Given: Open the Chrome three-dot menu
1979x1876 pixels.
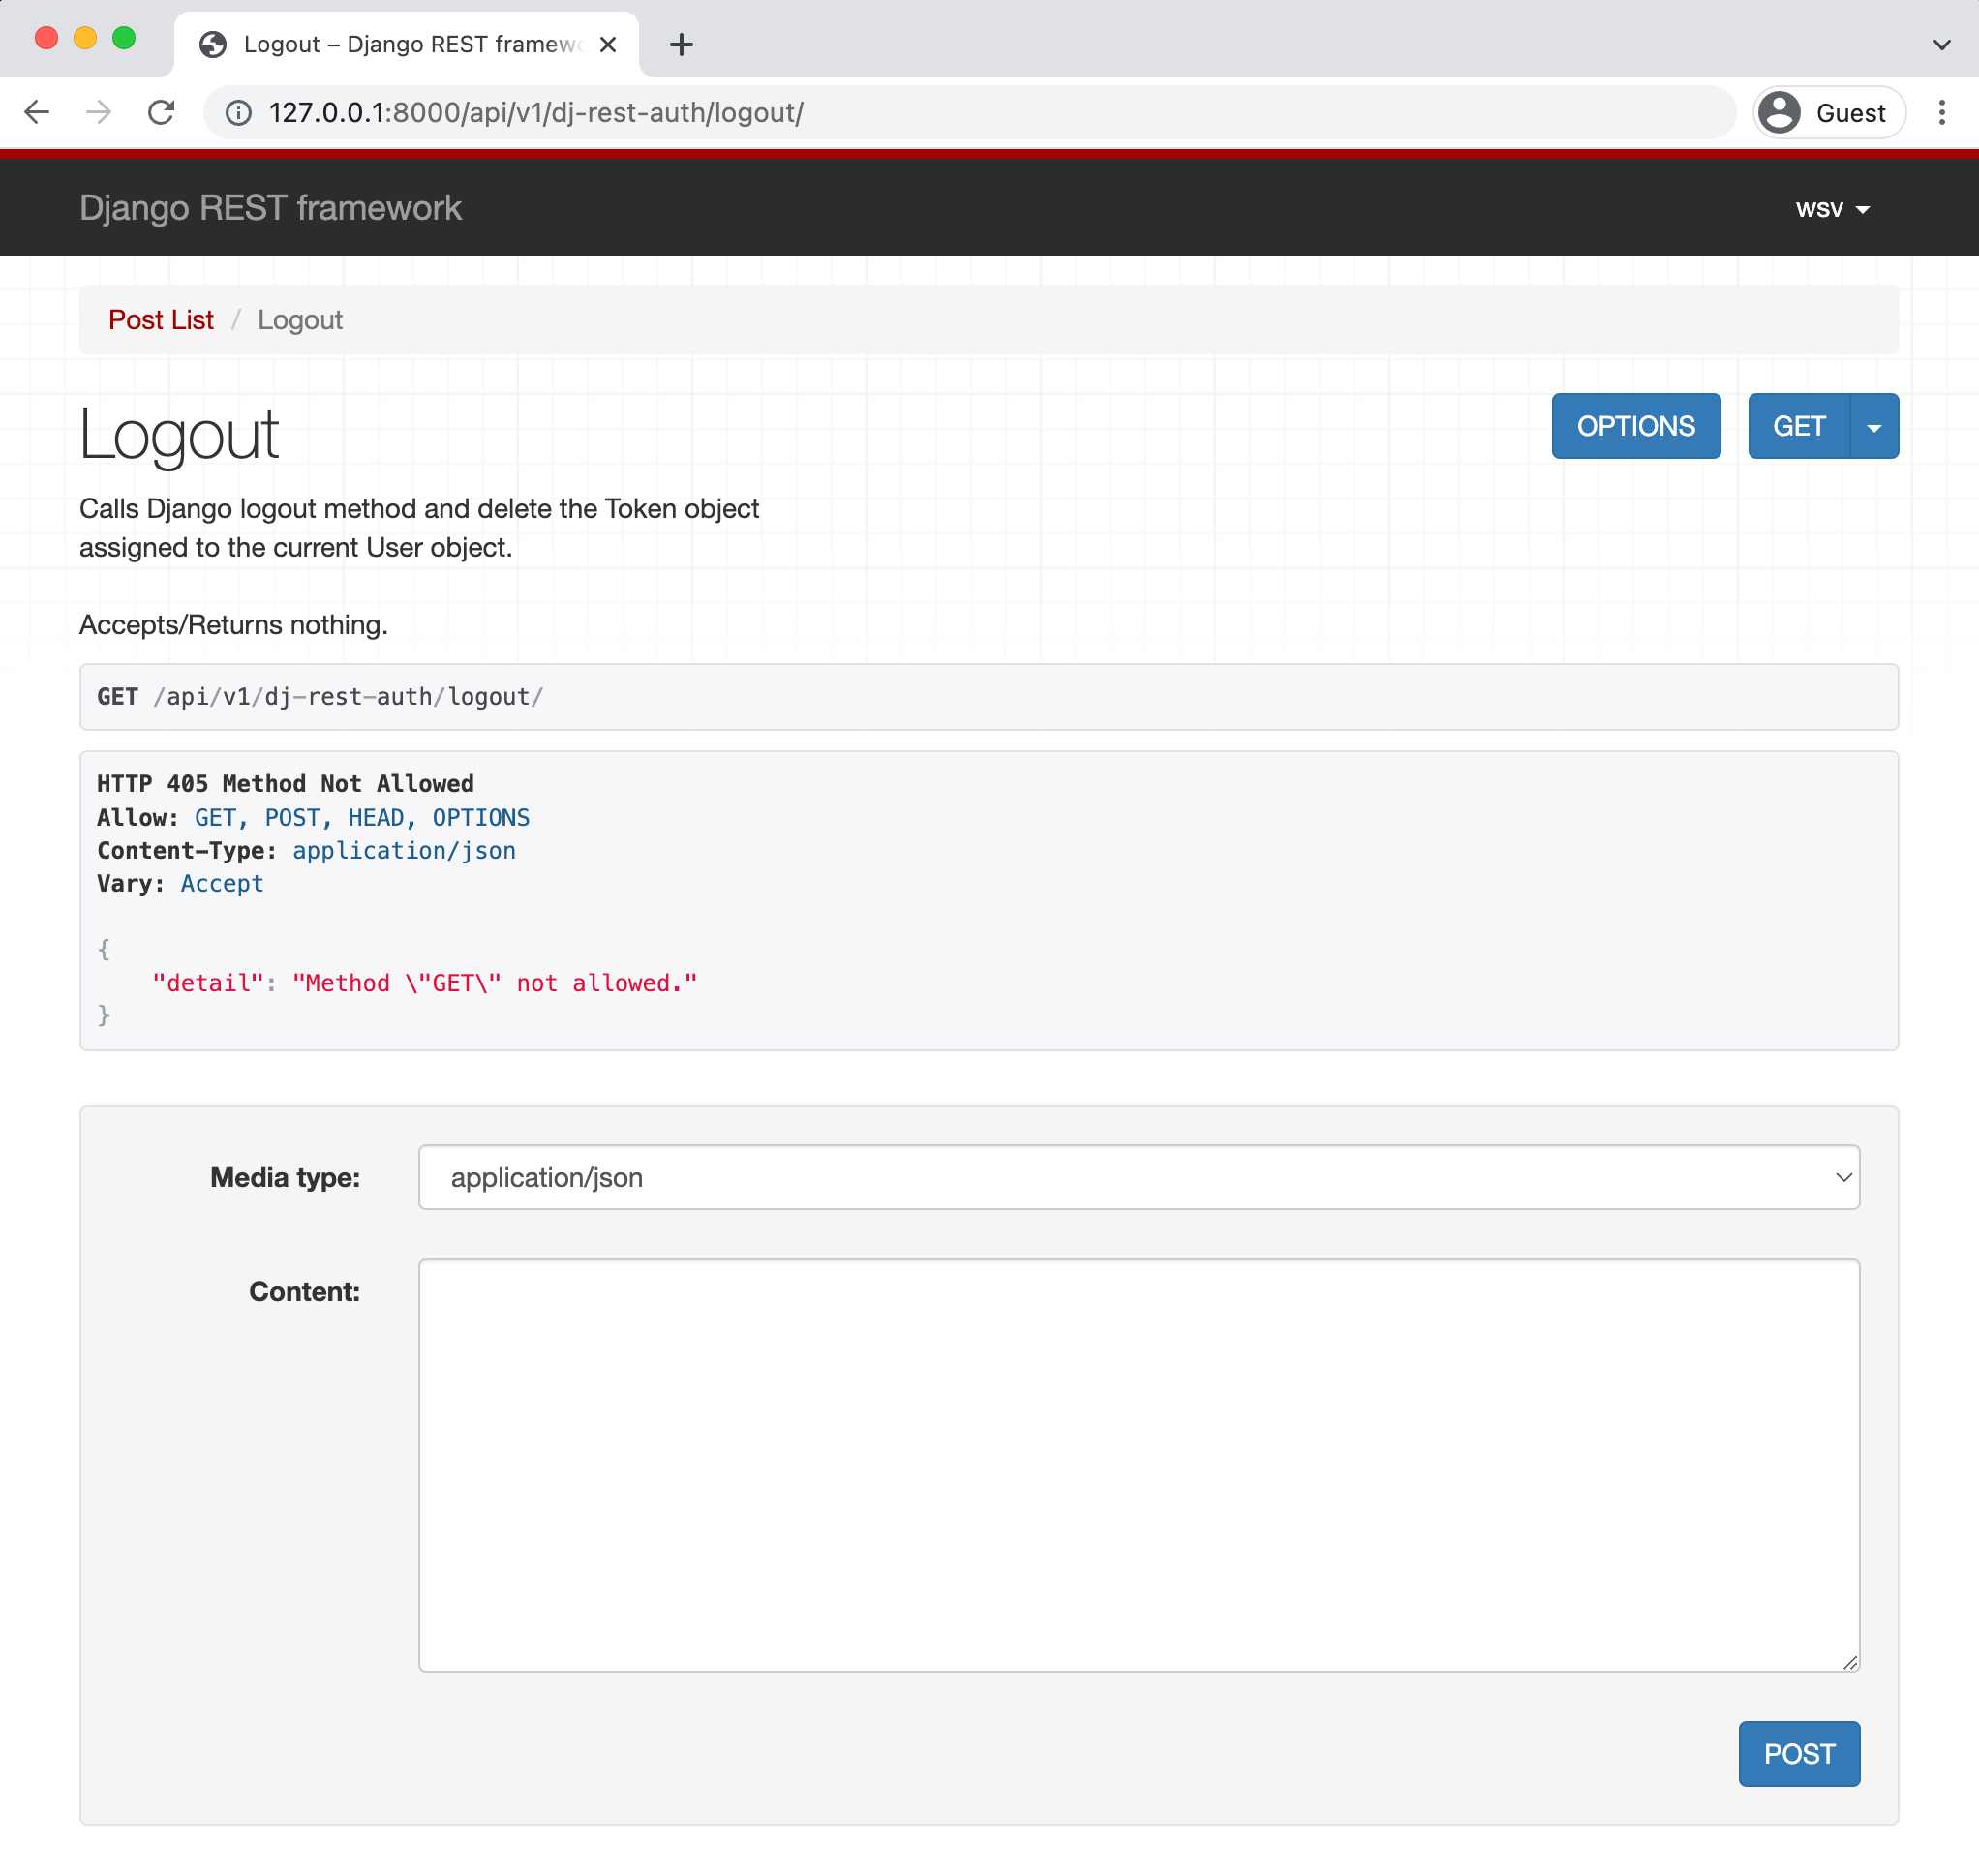Looking at the screenshot, I should coord(1942,112).
